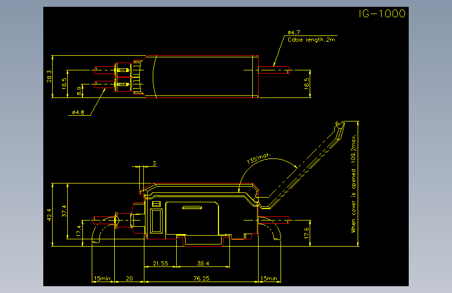Viewport: 452px width, 293px height.
Task: Select the 135°max. angle annotation
Action: (x=259, y=158)
